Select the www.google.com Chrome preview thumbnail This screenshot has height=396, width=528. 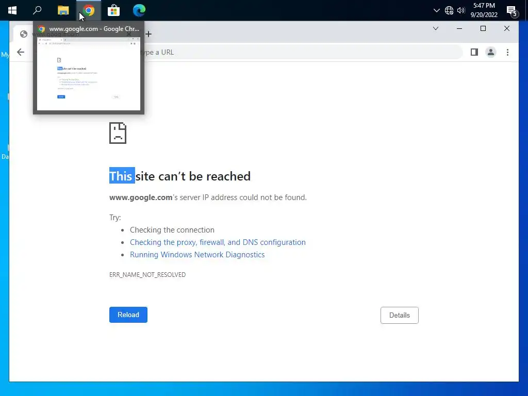[x=89, y=68]
